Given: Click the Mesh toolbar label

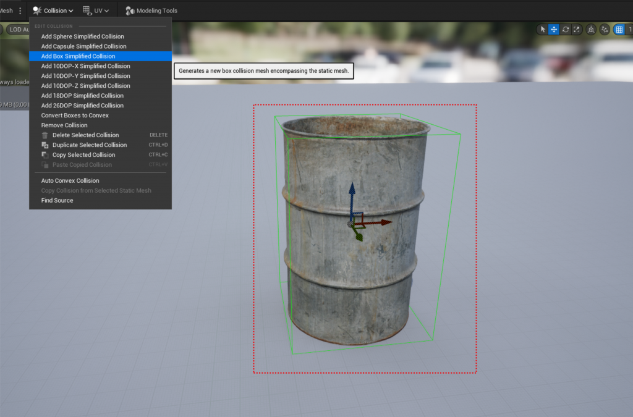Looking at the screenshot, I should pos(6,11).
